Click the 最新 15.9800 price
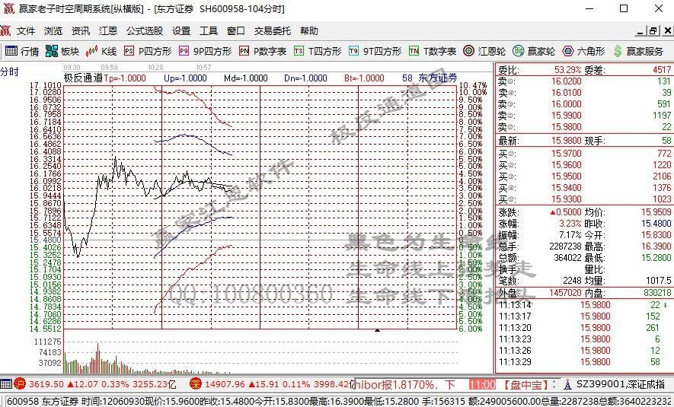Screen dimensions: 674x407 (567, 141)
